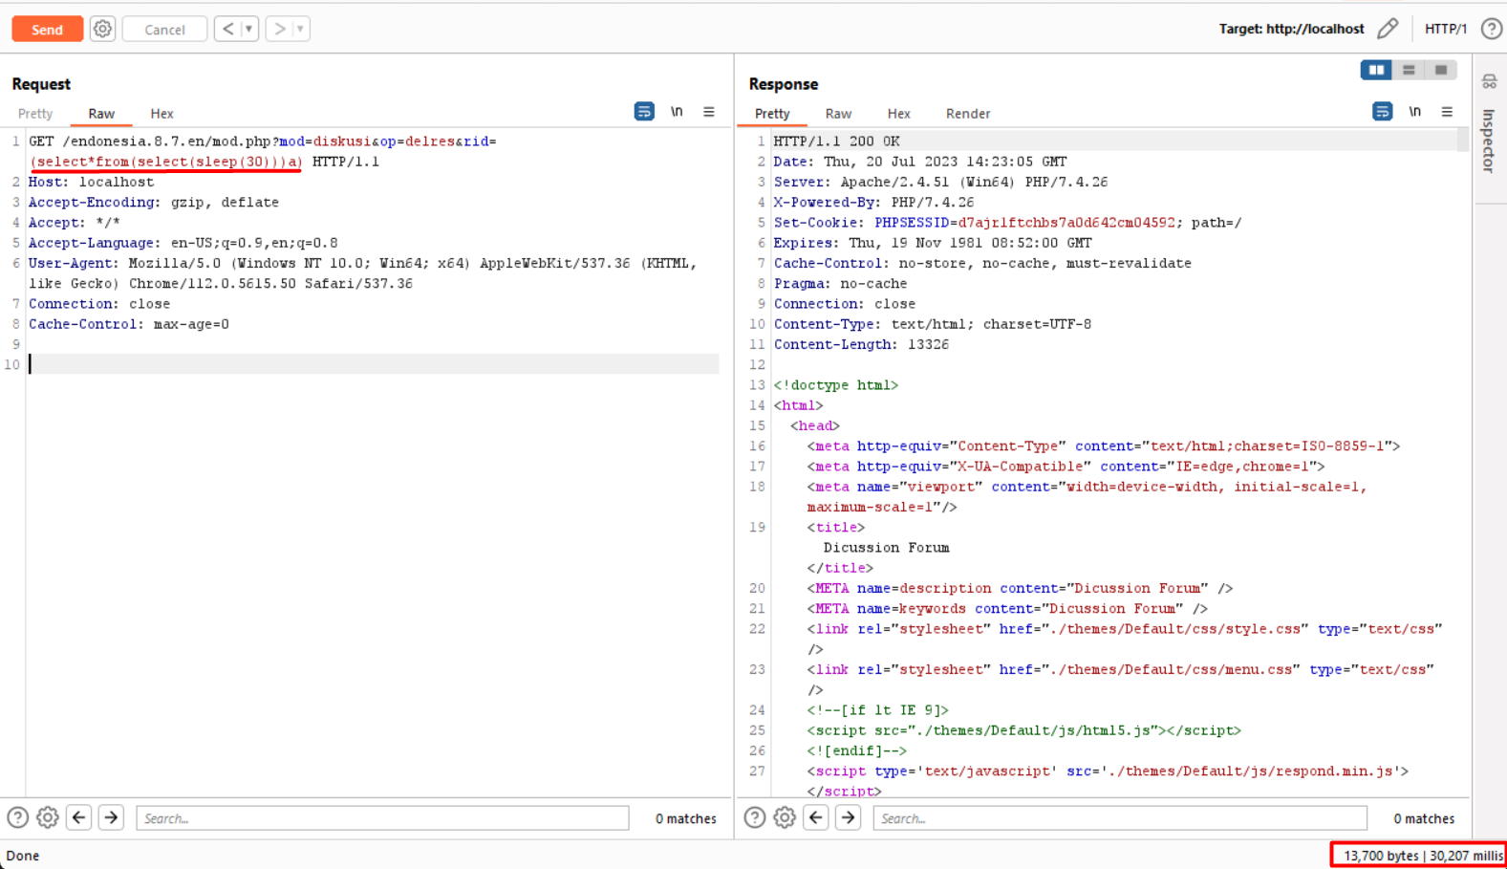
Task: Click the PHPSESSID Set-Cookie header line
Action: (1007, 223)
